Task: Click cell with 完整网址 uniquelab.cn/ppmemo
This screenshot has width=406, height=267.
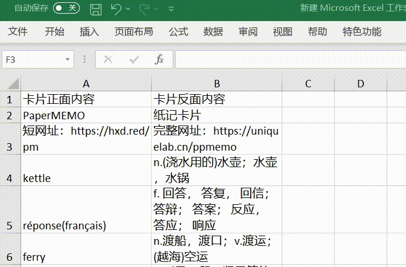Action: click(x=217, y=139)
